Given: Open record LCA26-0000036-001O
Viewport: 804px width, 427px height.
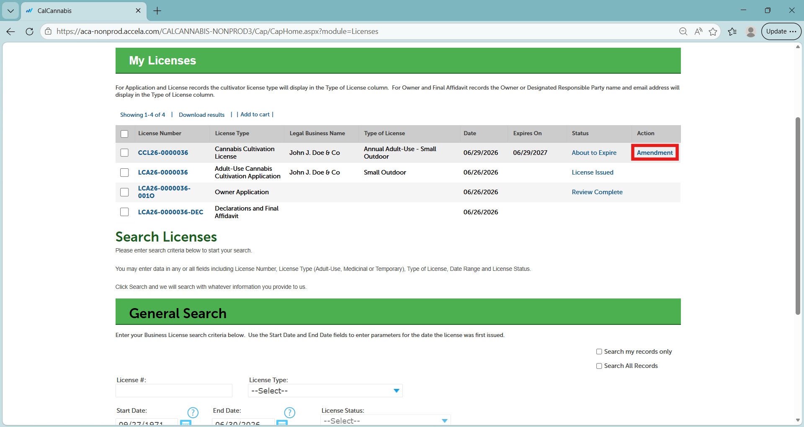Looking at the screenshot, I should click(164, 192).
